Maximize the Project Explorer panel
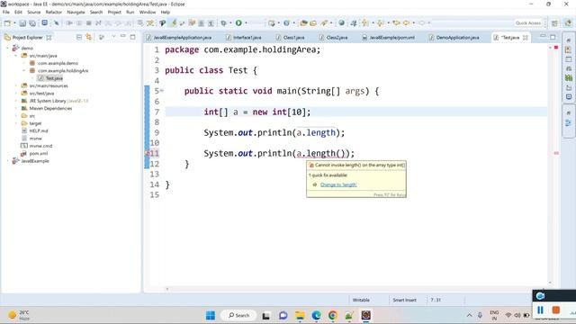The width and height of the screenshot is (576, 324). (x=132, y=37)
